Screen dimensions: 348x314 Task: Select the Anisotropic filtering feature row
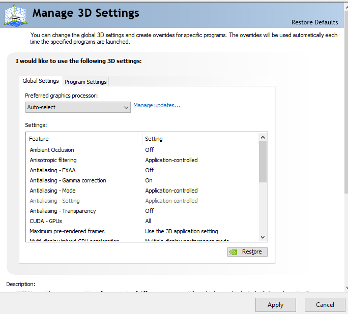point(142,160)
